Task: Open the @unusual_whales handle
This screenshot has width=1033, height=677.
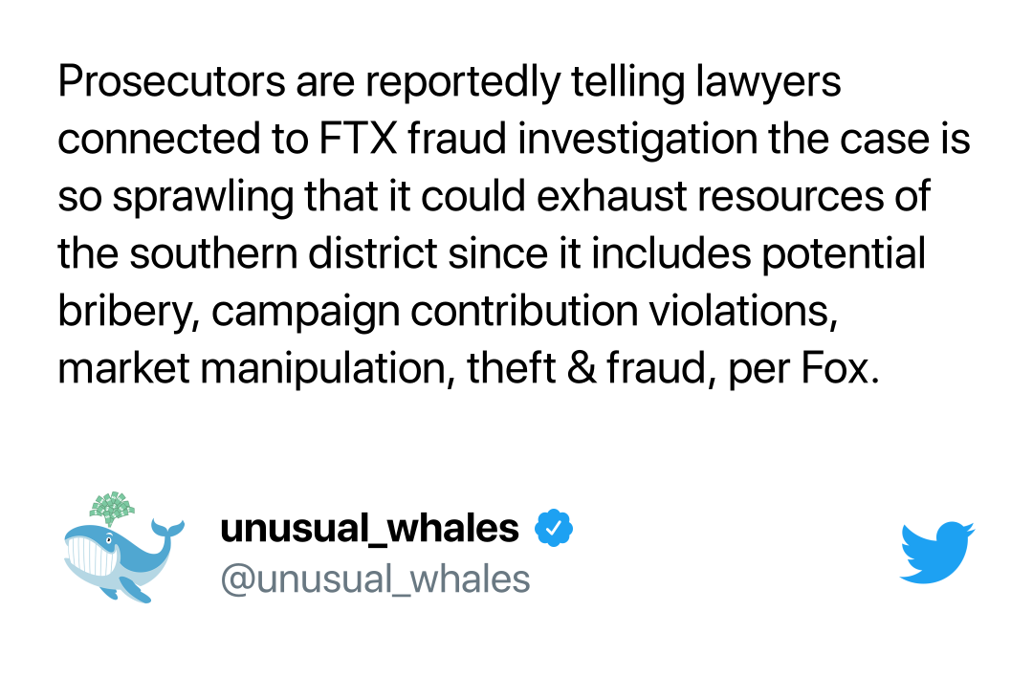Action: click(375, 579)
